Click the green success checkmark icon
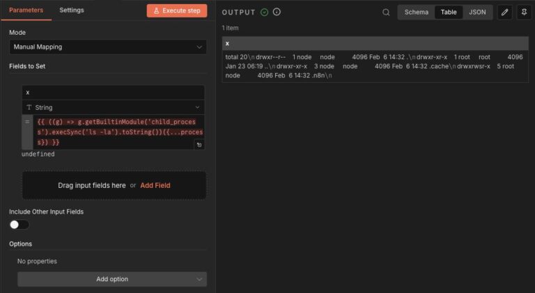535x293 pixels. (x=265, y=13)
